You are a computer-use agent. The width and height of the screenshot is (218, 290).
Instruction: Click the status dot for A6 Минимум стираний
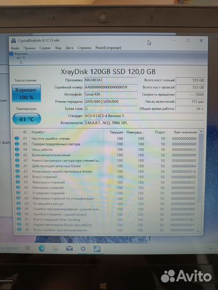(18, 187)
